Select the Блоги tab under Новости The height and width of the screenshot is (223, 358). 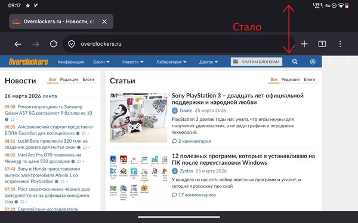(x=88, y=80)
